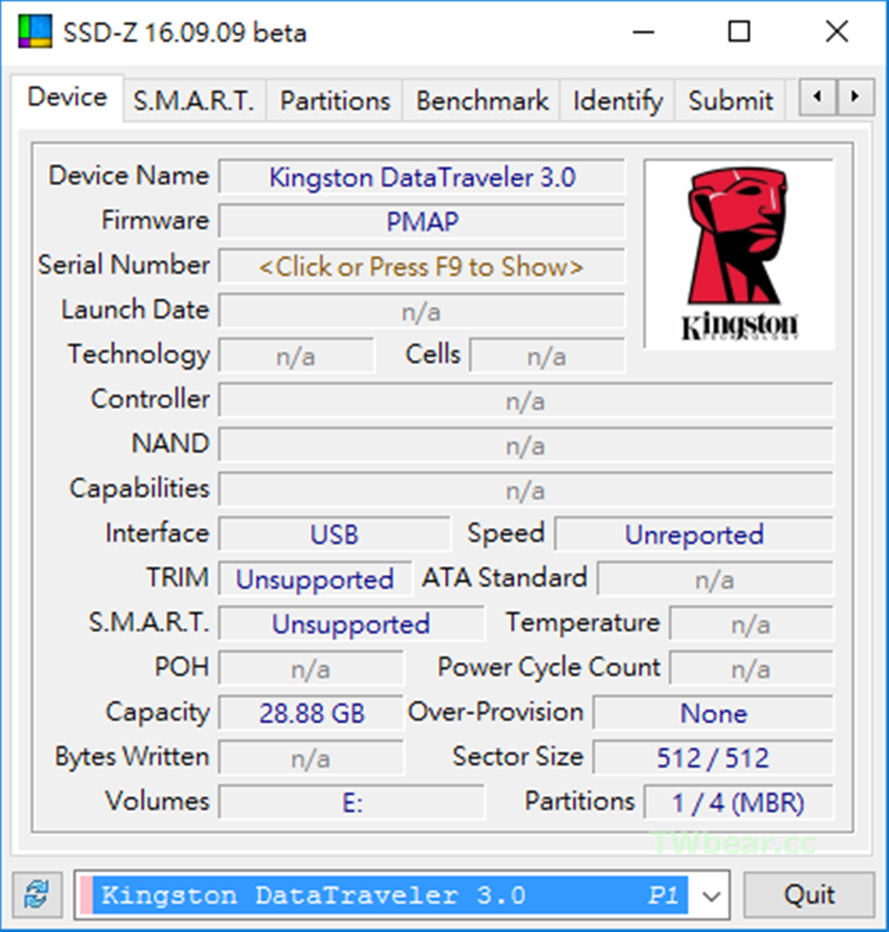The height and width of the screenshot is (932, 889).
Task: Click the Power Cycle Count n/a field
Action: [x=751, y=668]
